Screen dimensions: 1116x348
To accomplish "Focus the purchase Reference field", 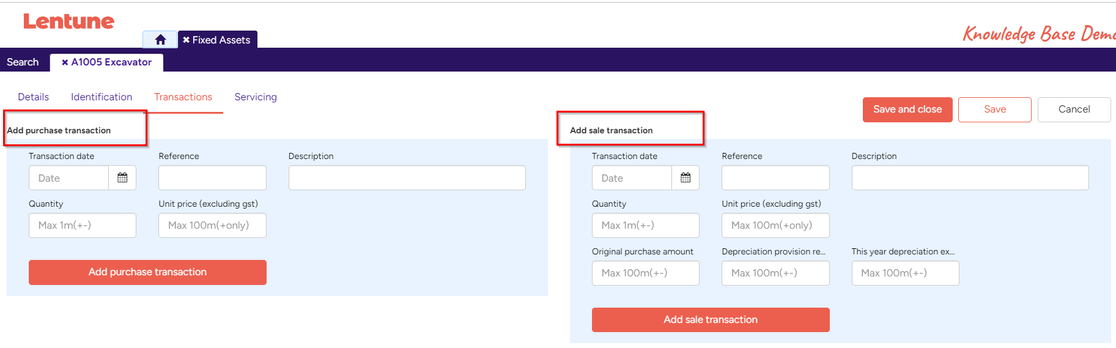I will [212, 178].
